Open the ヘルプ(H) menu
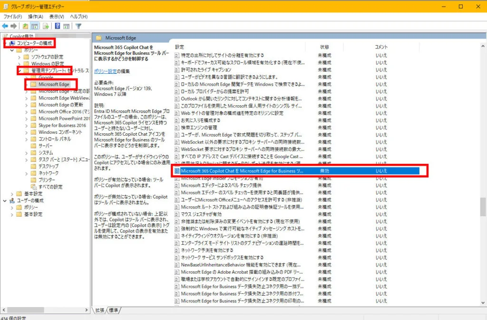 click(78, 17)
